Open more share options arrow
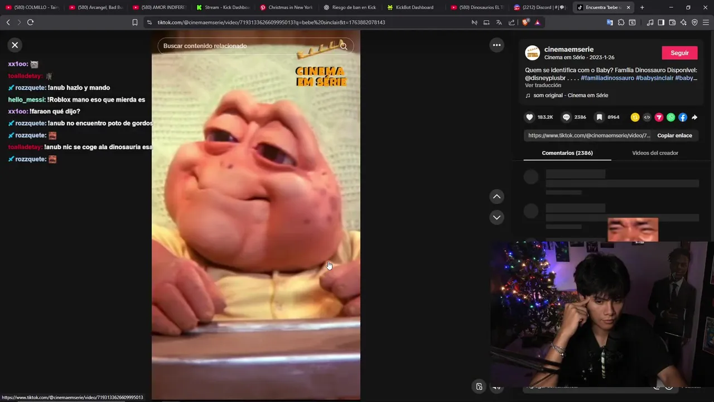Screen dimensions: 714x402 point(694,117)
